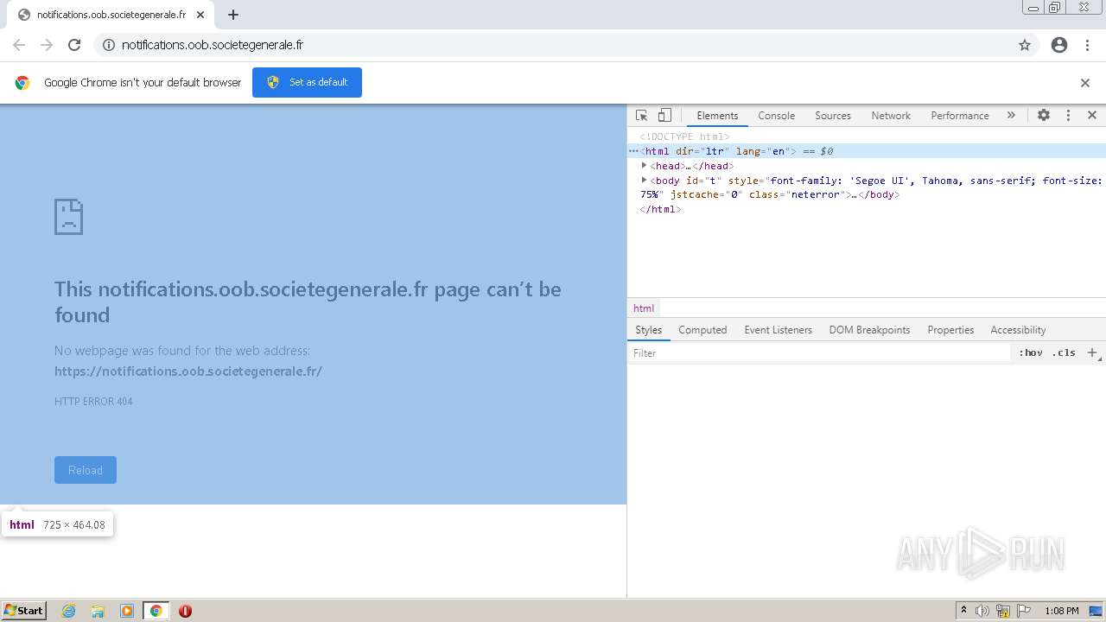1106x622 pixels.
Task: Dismiss the default browser infobar
Action: (1085, 83)
